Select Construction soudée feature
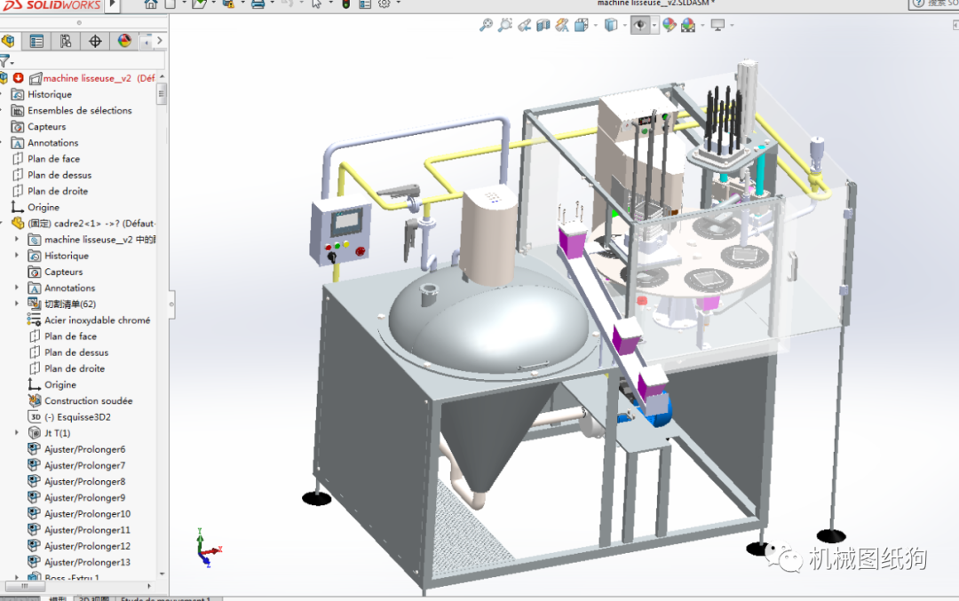The width and height of the screenshot is (959, 601). [x=88, y=400]
